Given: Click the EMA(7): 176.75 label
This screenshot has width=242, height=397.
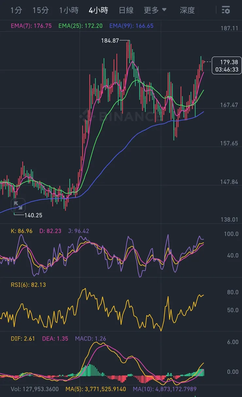Looking at the screenshot, I should (x=31, y=26).
